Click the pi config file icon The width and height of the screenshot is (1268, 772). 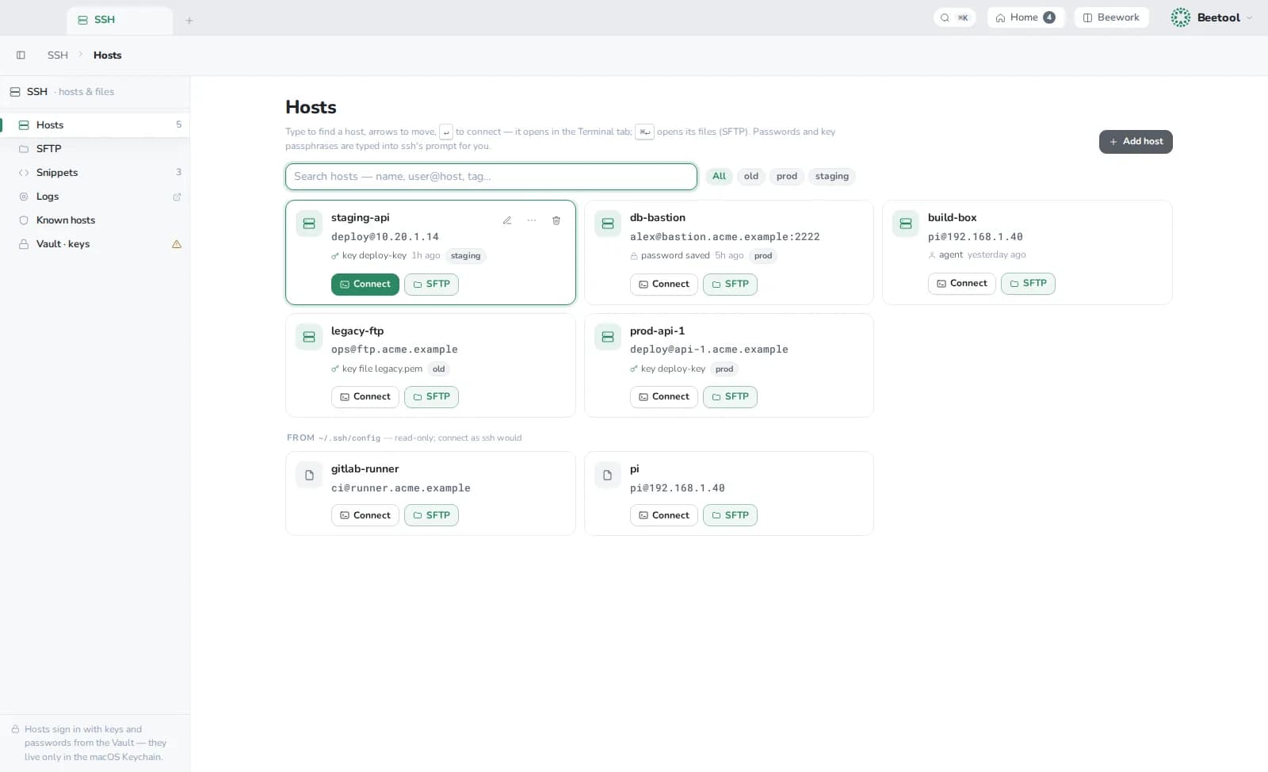point(608,475)
